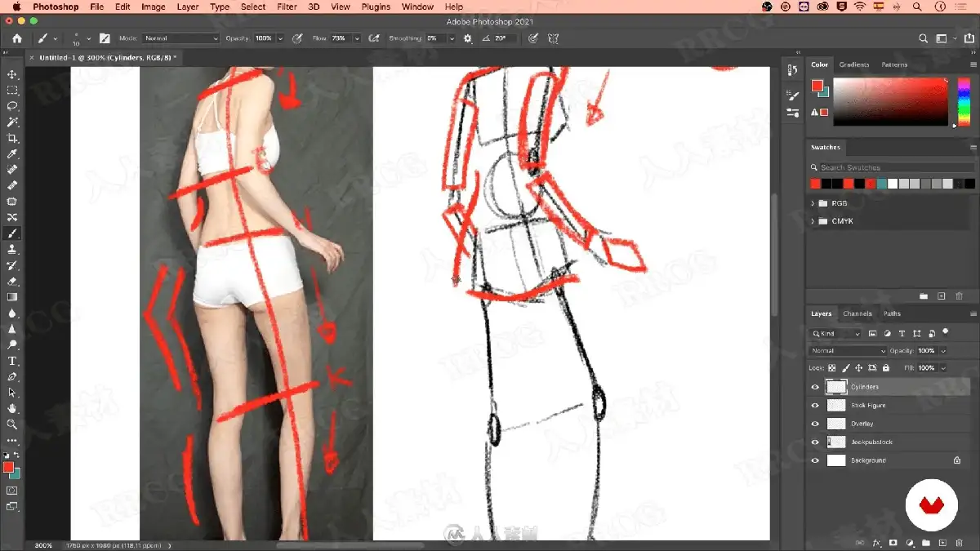This screenshot has width=980, height=551.
Task: Select the Crop tool
Action: [12, 138]
